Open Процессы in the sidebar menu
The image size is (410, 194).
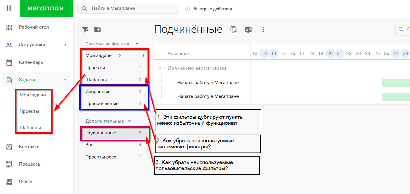click(x=30, y=164)
